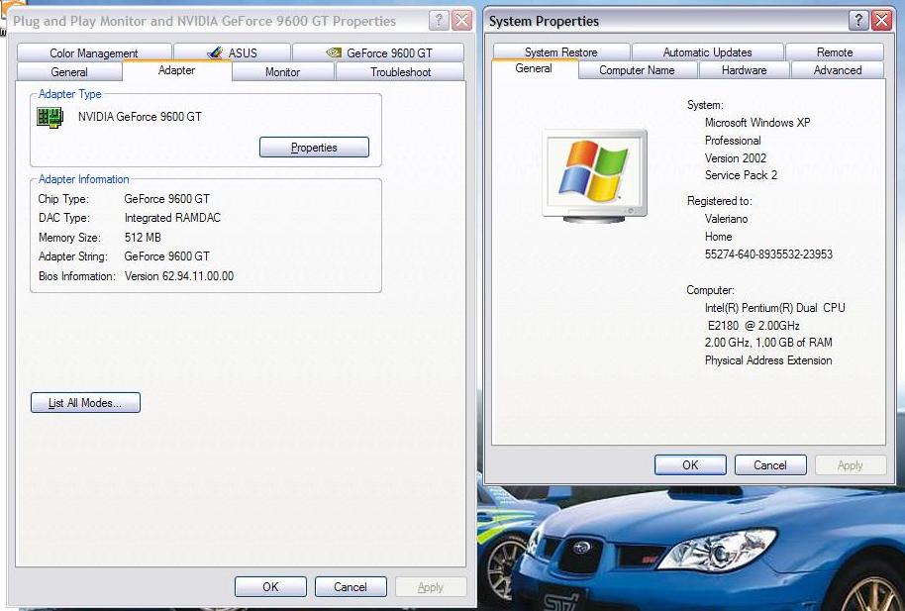Open the Advanced tab in System Properties
Viewport: 905px width, 611px height.
pyautogui.click(x=837, y=70)
